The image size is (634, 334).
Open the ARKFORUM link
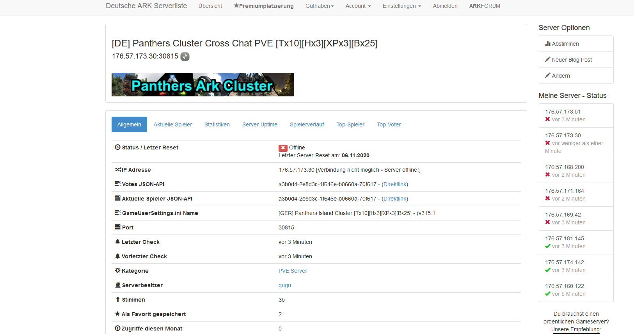[485, 6]
